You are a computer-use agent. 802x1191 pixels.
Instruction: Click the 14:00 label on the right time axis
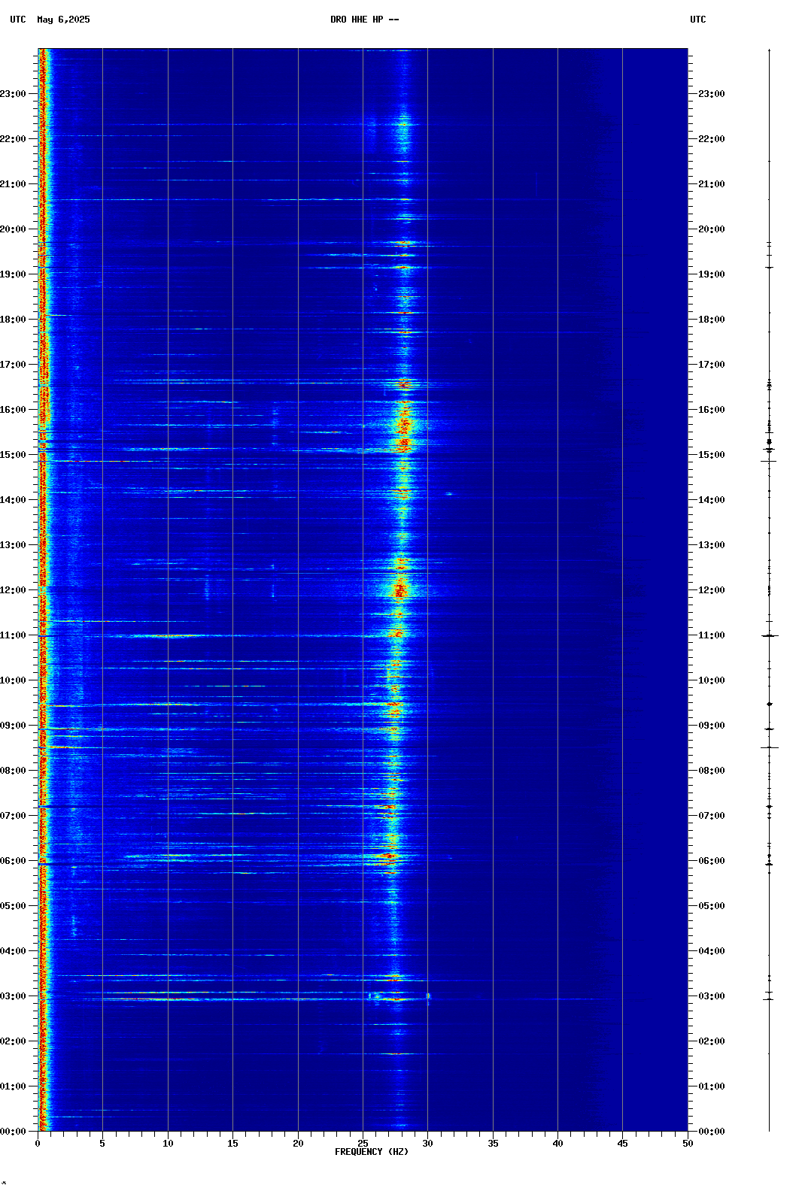tap(712, 500)
